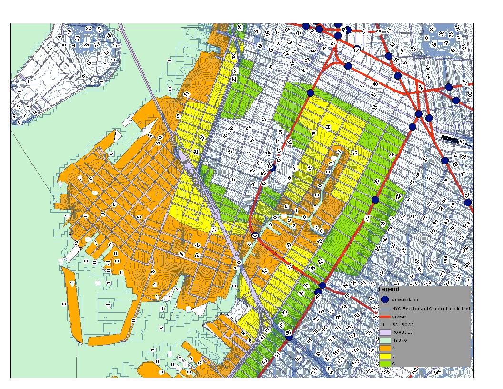Click the red subway line symbol in the Legend
This screenshot has width=503, height=389.
coord(385,316)
